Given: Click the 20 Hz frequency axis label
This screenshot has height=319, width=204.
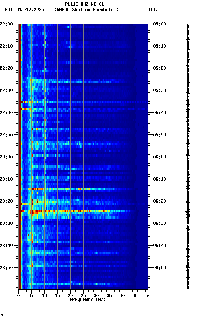Looking at the screenshot, I should click(x=70, y=296).
